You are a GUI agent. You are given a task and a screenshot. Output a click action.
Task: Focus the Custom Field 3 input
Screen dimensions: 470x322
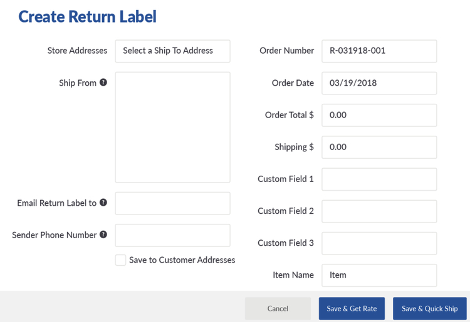pyautogui.click(x=379, y=243)
